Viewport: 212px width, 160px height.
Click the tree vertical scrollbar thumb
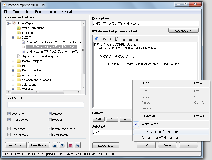83,50
